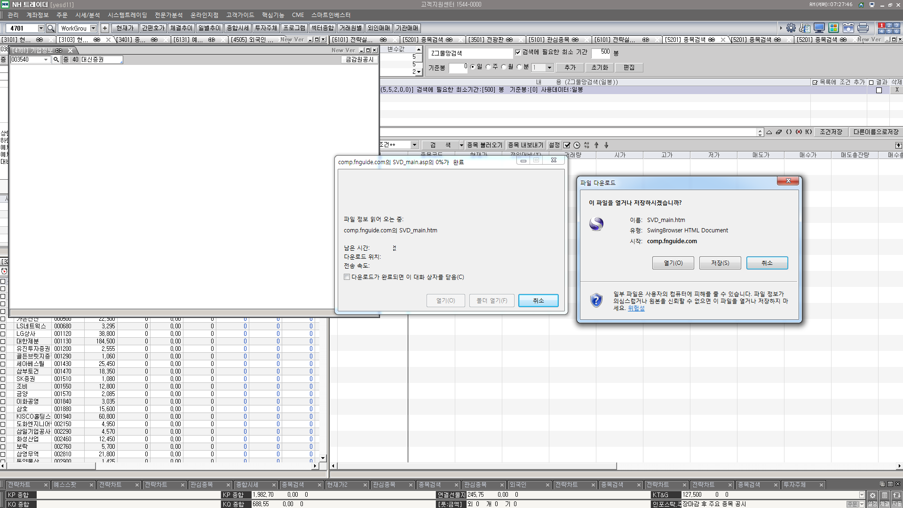Expand the WorkGroup dropdown
Viewport: 903px width, 508px height.
pos(93,28)
